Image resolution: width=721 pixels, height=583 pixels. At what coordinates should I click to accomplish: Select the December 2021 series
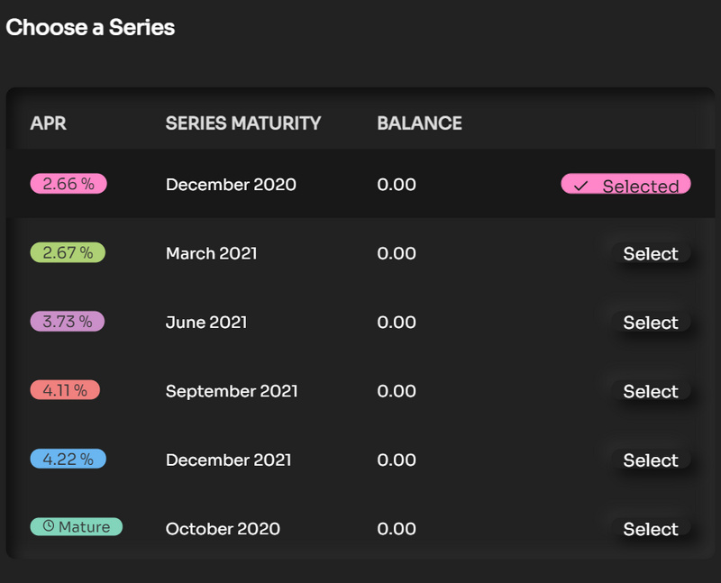[x=650, y=460]
